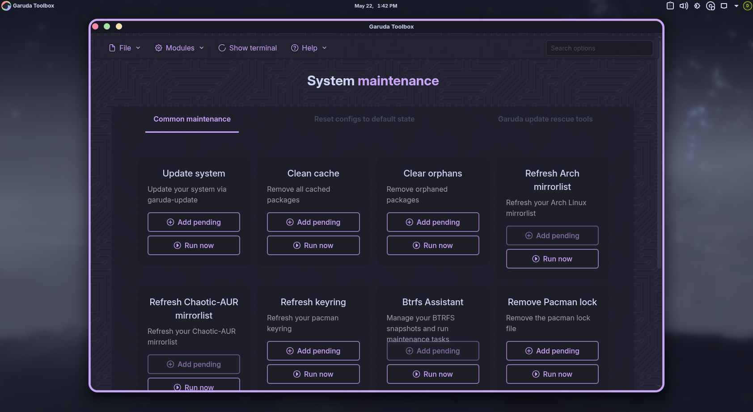Screen dimensions: 753x412
Task: Click plus icon in Clear orphans Add pending
Action: (409, 222)
